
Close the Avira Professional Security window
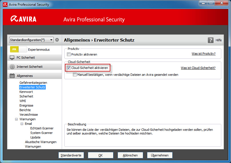pos(222,3)
